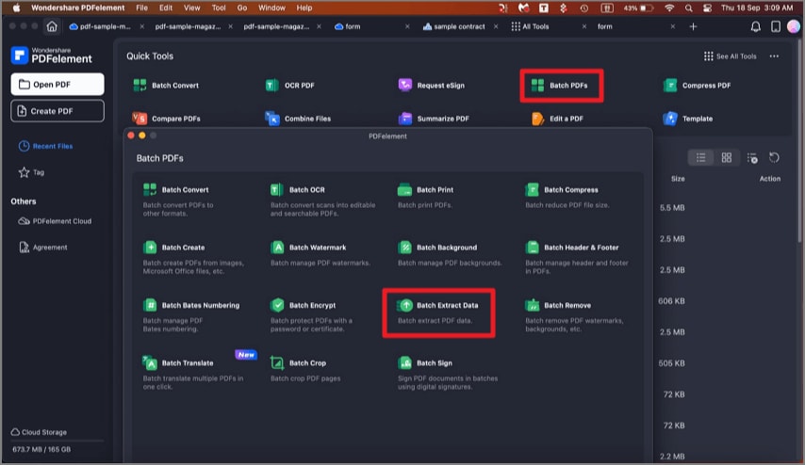Viewport: 805px width, 465px height.
Task: Click the Create PDF button
Action: (57, 111)
